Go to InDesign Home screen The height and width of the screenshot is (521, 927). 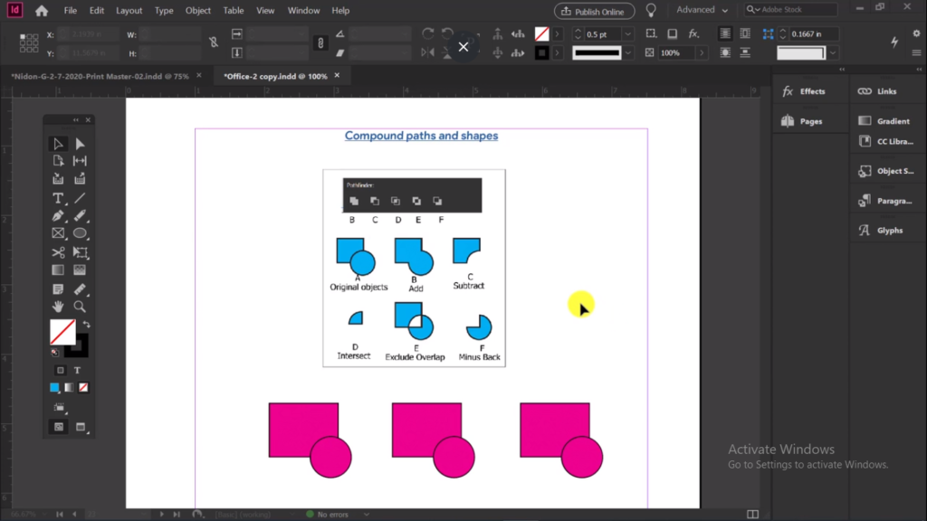tap(42, 11)
